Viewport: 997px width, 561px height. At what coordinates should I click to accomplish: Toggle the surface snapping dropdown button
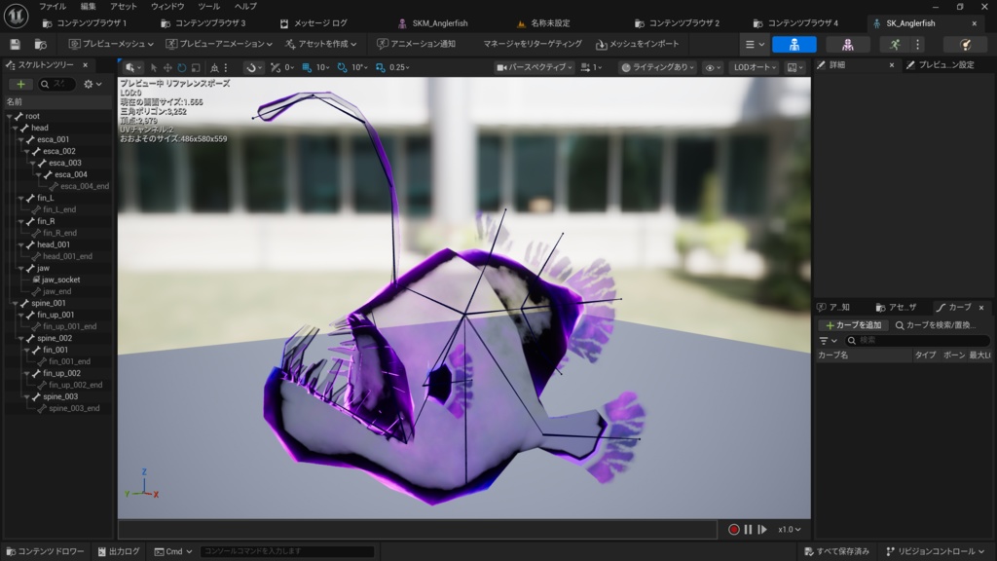[254, 67]
